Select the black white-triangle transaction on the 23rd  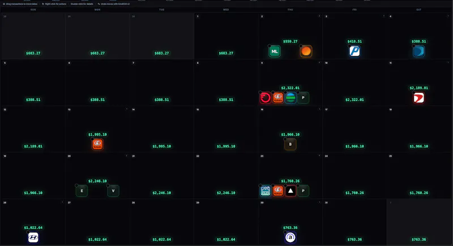tap(290, 191)
